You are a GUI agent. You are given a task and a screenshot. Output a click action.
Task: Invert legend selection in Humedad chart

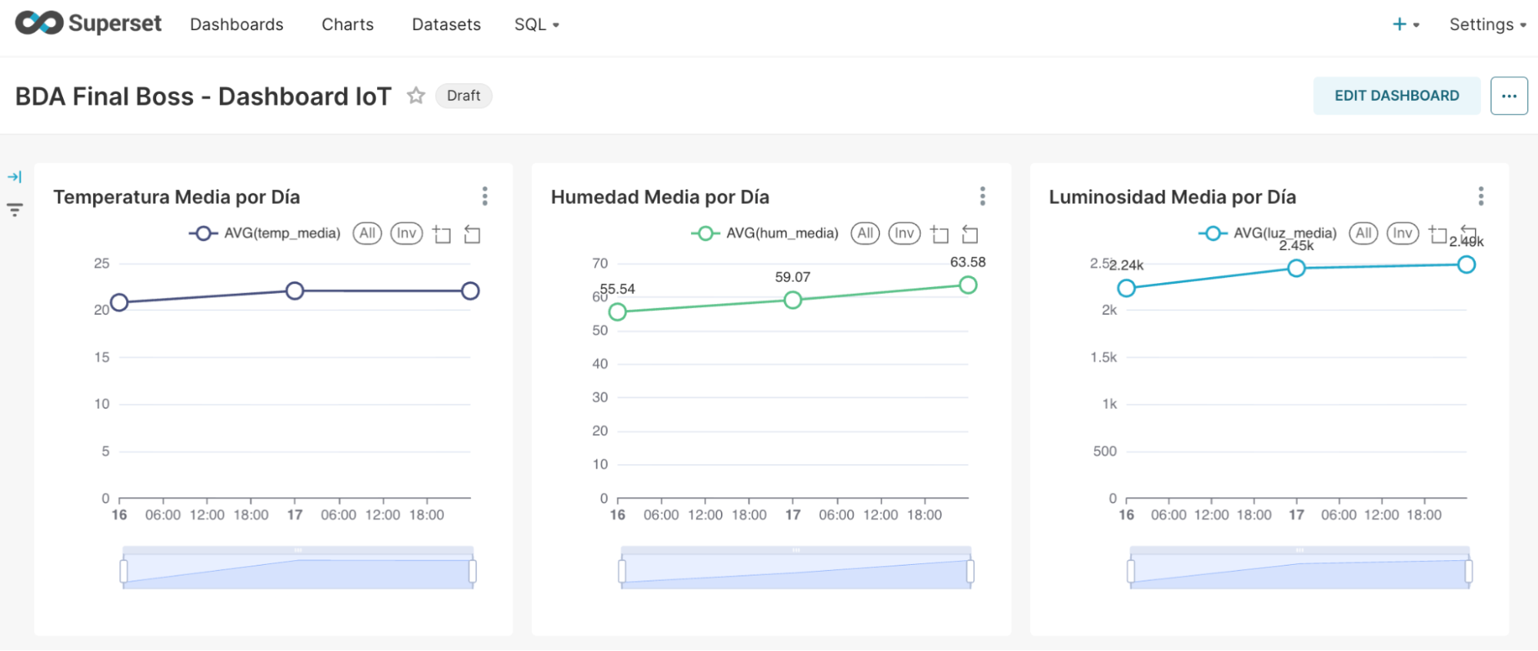coord(905,233)
